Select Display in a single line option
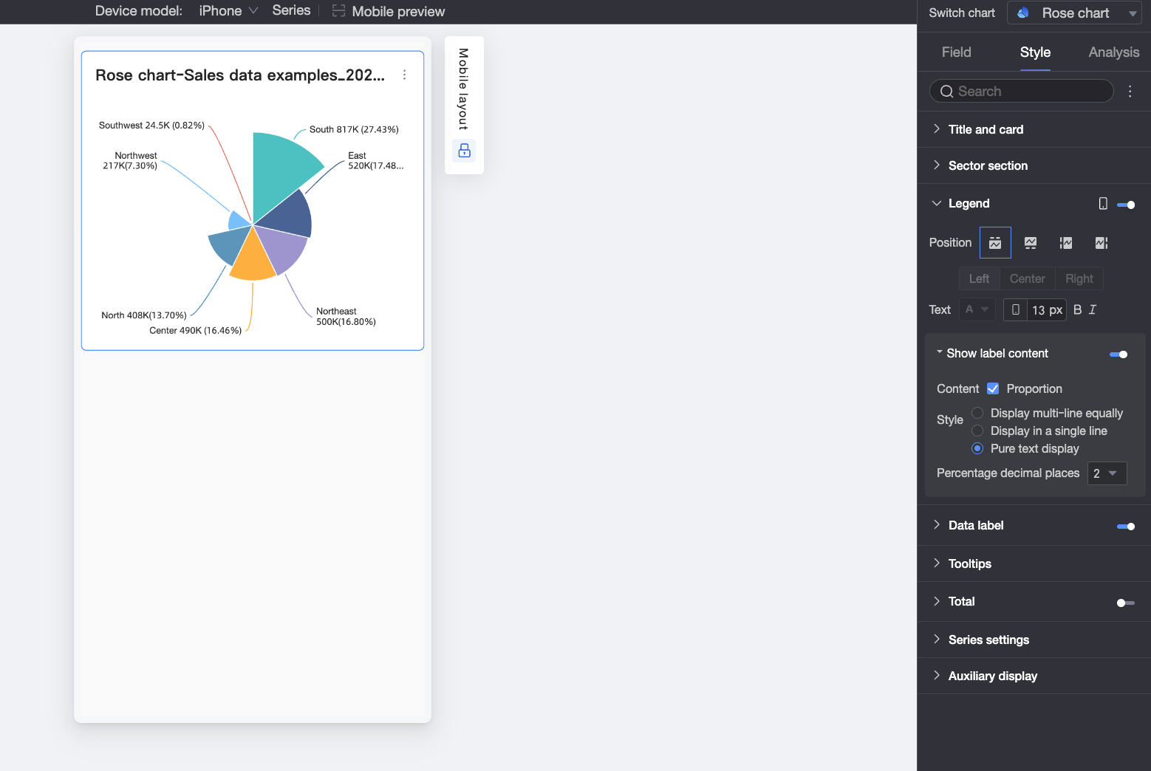 point(977,431)
